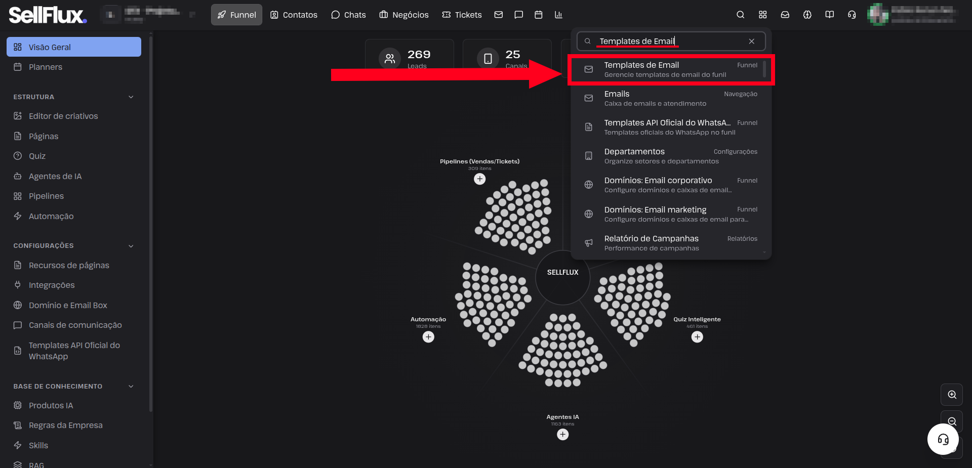Select the Emails search result

point(671,98)
